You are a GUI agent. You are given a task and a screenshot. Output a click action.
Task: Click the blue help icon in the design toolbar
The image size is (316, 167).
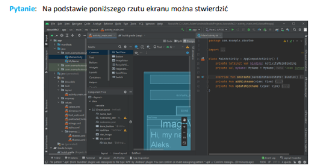tap(187, 53)
